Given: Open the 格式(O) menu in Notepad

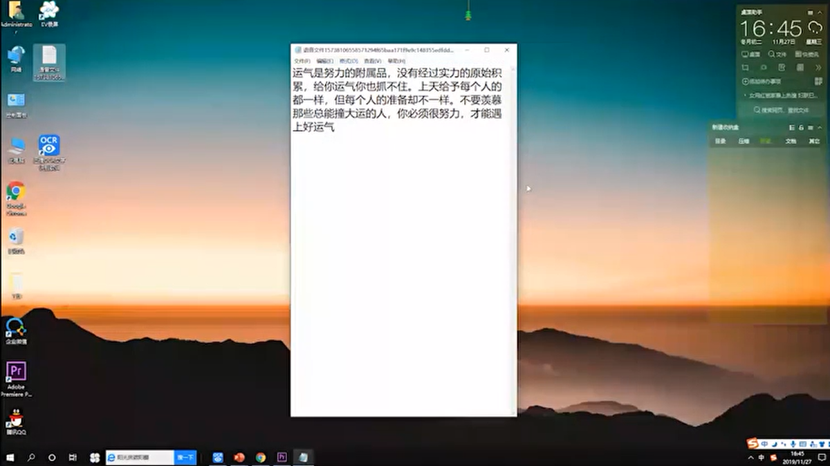Looking at the screenshot, I should pos(349,62).
